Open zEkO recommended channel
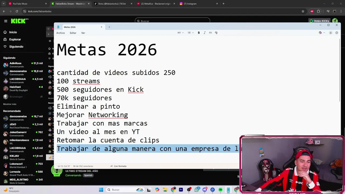 click(x=23, y=126)
